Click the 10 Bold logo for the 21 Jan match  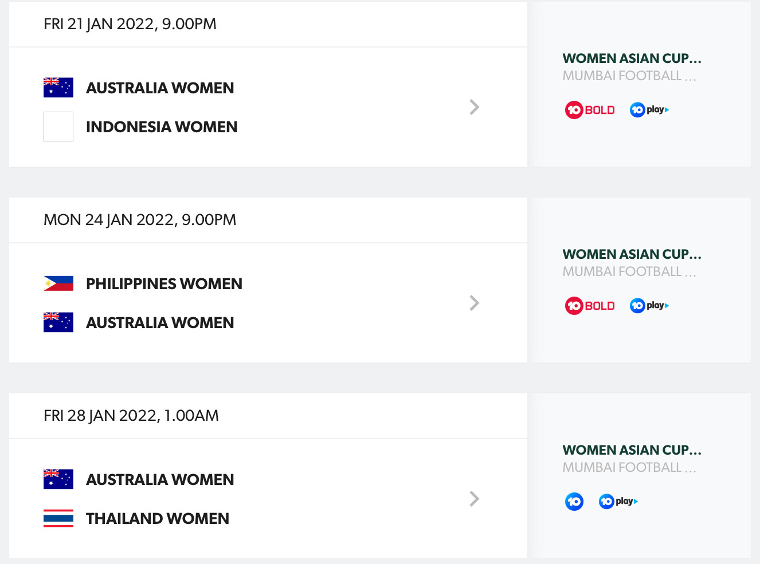point(590,110)
